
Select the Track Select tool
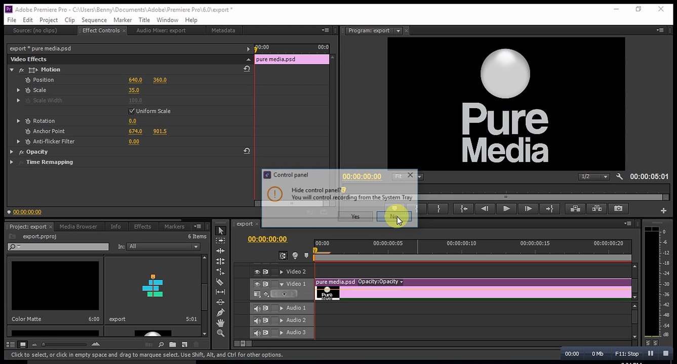tap(220, 241)
